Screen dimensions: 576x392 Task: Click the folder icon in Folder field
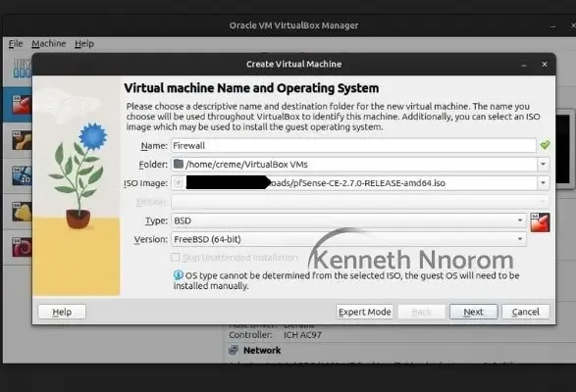click(179, 164)
